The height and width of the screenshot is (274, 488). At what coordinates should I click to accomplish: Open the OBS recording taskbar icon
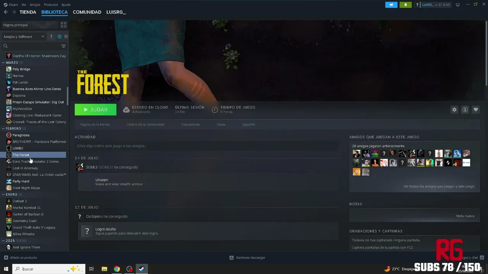[129, 269]
